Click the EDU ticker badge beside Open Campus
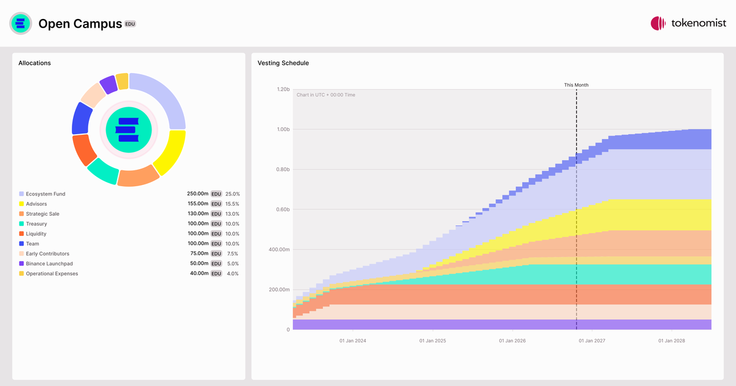 coord(130,24)
